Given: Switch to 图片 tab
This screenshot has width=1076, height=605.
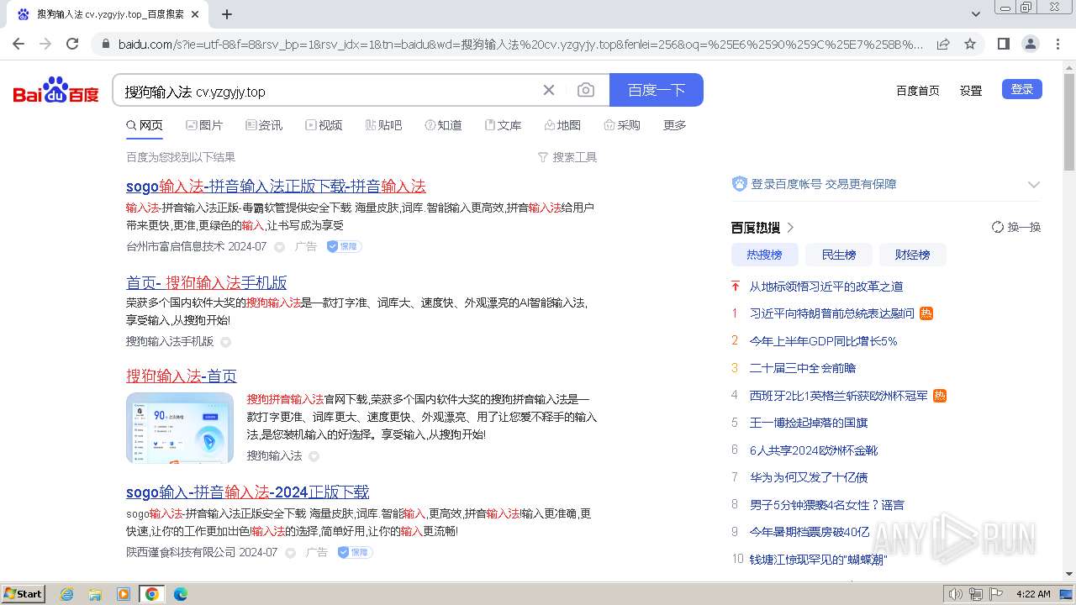Looking at the screenshot, I should click(204, 125).
